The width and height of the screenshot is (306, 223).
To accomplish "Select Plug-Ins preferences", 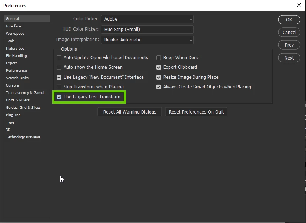I will click(x=27, y=115).
